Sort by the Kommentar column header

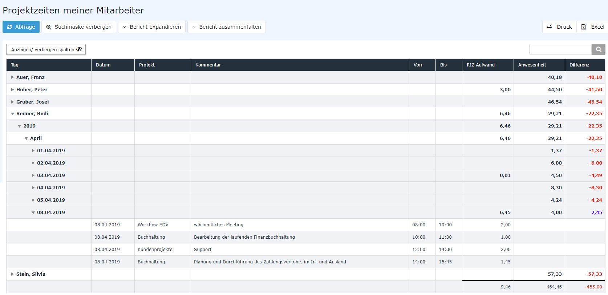point(300,65)
